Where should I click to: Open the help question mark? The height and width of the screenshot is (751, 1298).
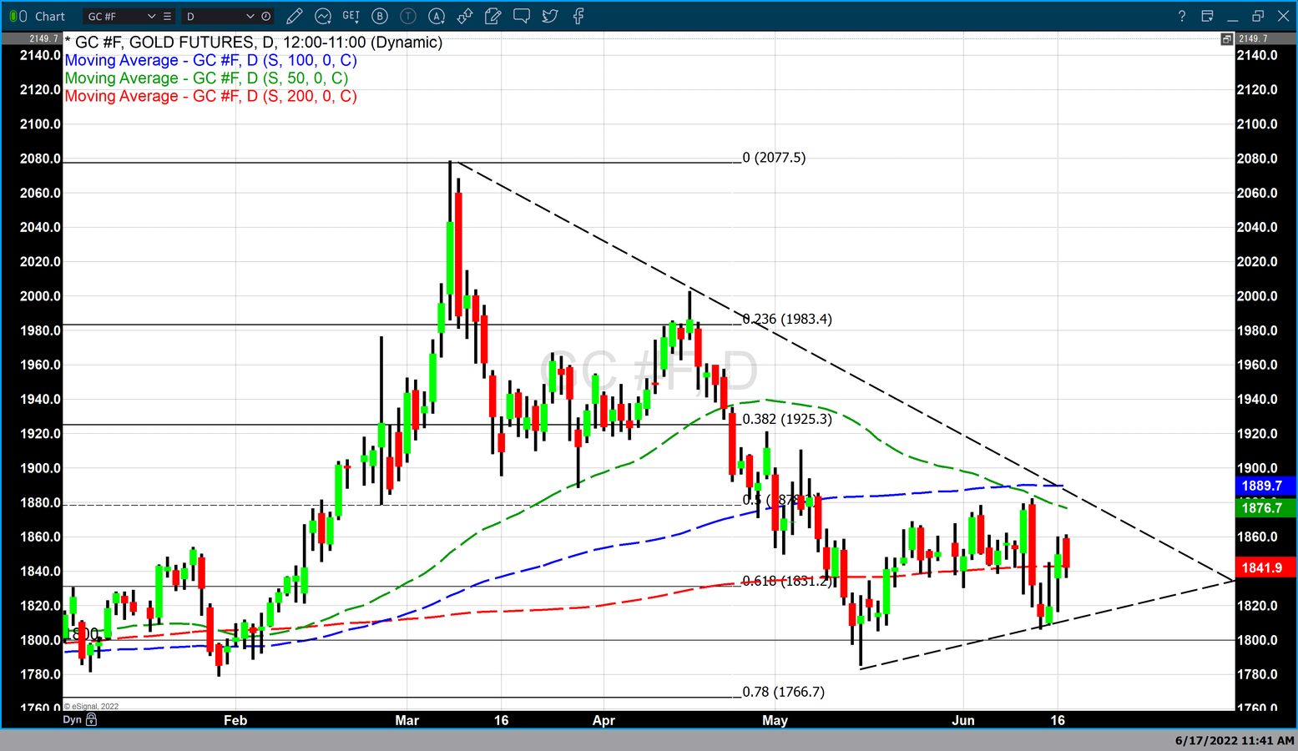point(1181,16)
